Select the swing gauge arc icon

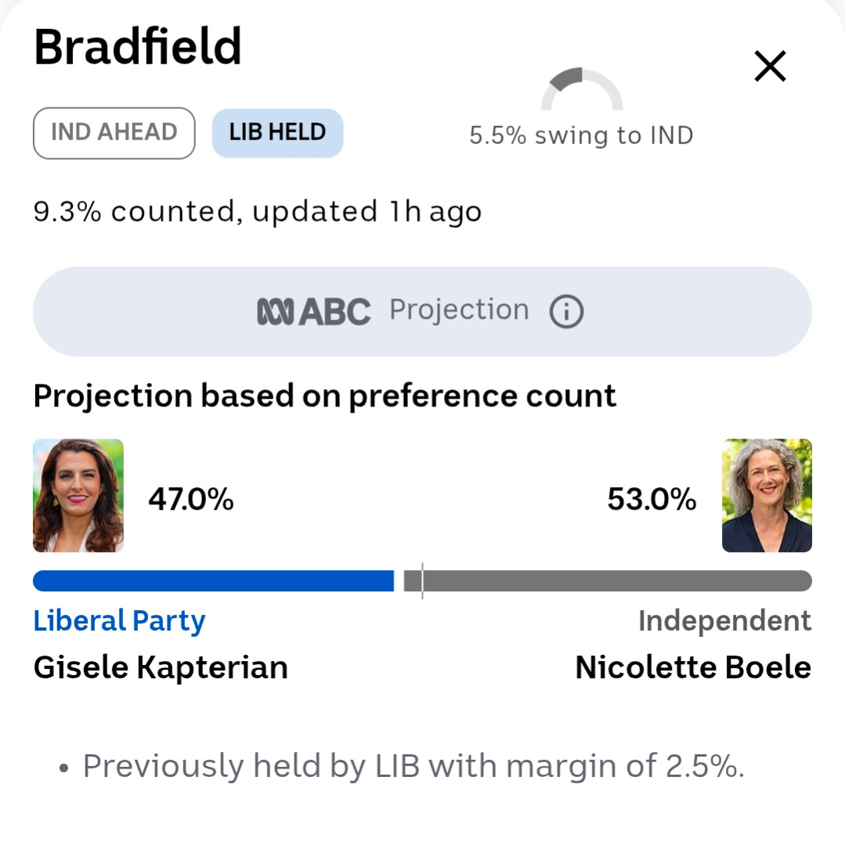pyautogui.click(x=581, y=89)
